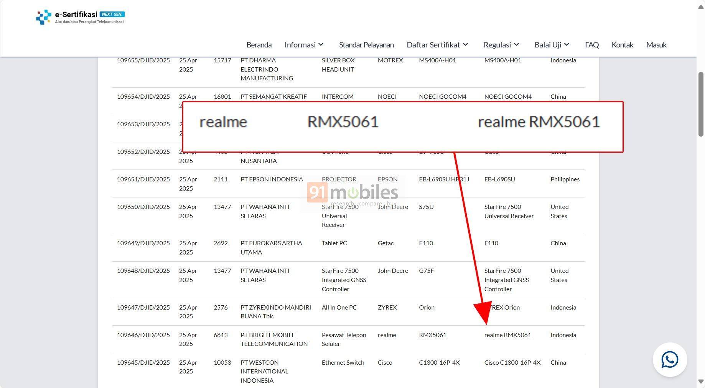Viewport: 705px width, 388px height.
Task: Expand the Regulasi dropdown menu
Action: pos(501,45)
